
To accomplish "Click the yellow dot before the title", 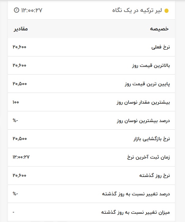I will (x=166, y=11).
